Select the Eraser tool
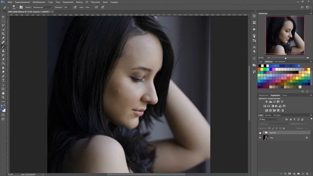 click(3, 59)
